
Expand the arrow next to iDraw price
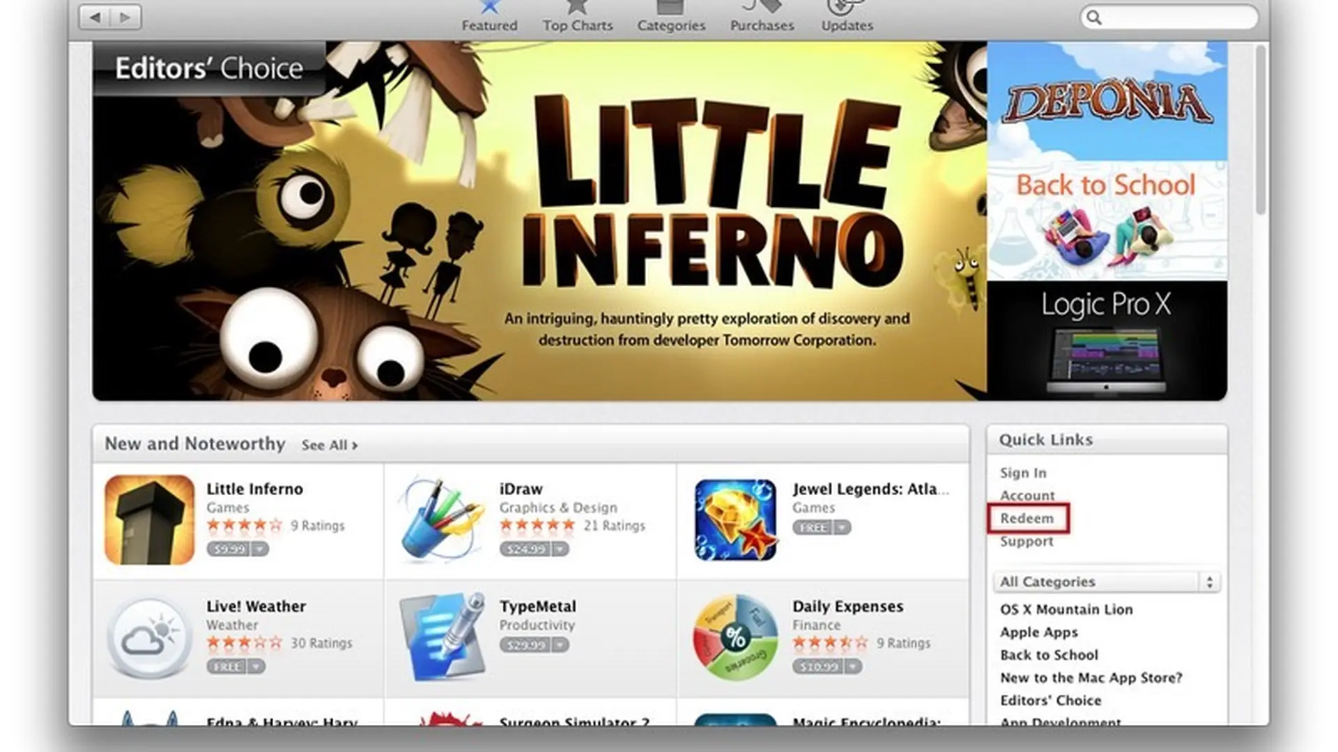pos(560,549)
